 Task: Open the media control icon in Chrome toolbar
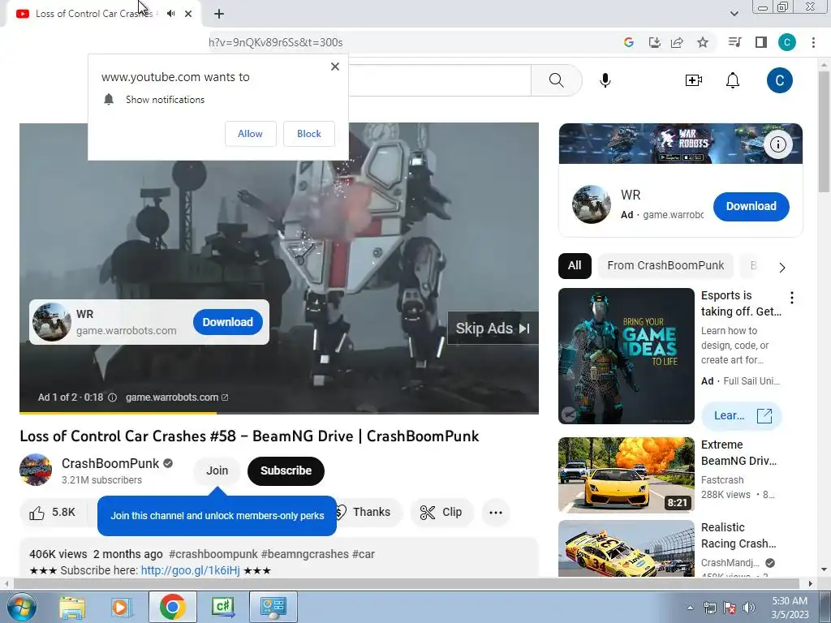coord(734,42)
